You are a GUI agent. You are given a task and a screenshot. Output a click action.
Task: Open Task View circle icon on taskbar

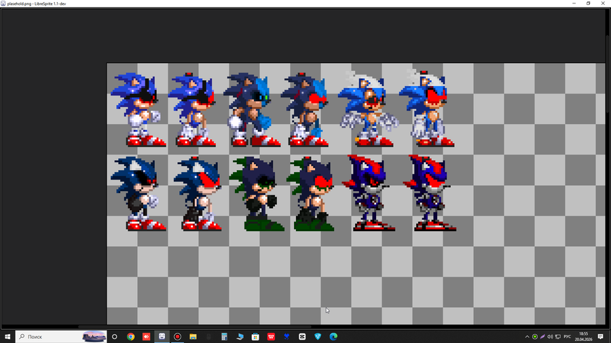click(115, 336)
